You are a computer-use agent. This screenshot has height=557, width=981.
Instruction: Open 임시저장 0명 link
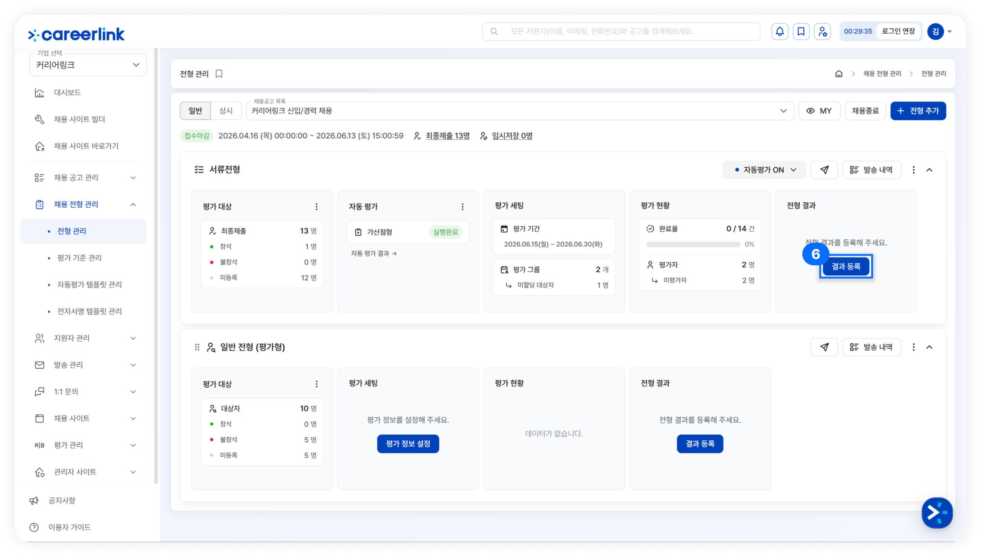(x=512, y=136)
